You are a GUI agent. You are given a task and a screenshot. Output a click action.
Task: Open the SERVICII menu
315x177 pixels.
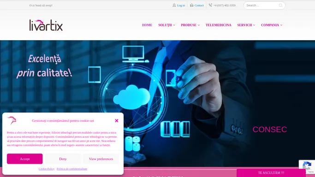(x=244, y=25)
